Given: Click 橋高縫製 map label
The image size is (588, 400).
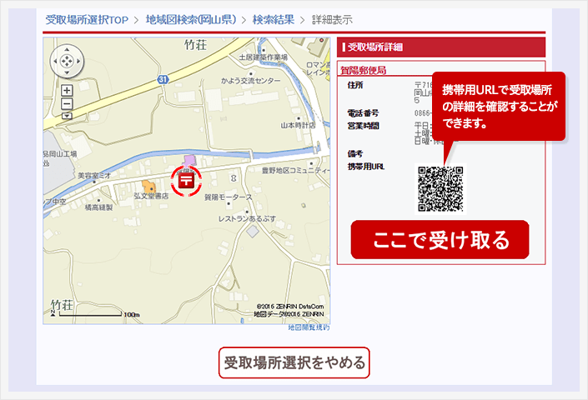Looking at the screenshot, I should pos(98,207).
